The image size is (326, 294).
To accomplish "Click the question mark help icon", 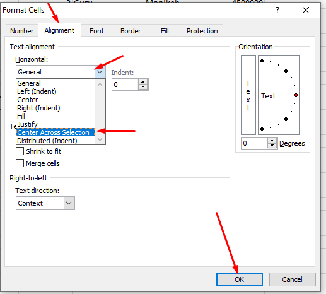I will [x=277, y=10].
